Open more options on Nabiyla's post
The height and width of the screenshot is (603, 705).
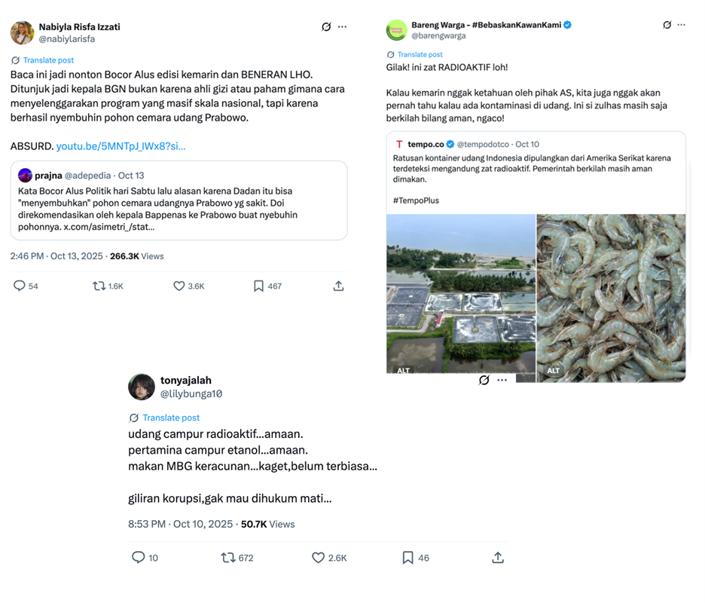point(343,26)
